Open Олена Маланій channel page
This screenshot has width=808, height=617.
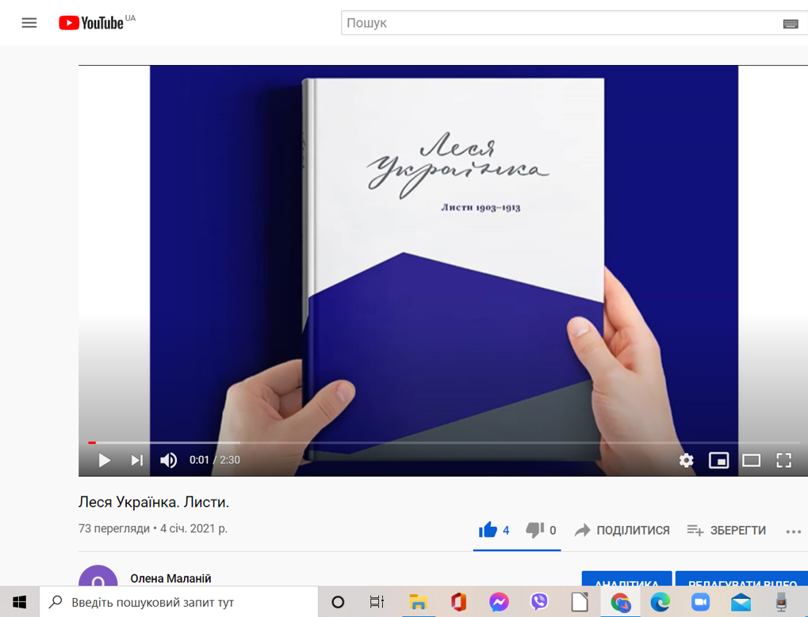click(170, 579)
